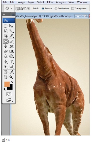Pick the Crop tool
Viewport: 92px width, 142px height.
(6, 36)
